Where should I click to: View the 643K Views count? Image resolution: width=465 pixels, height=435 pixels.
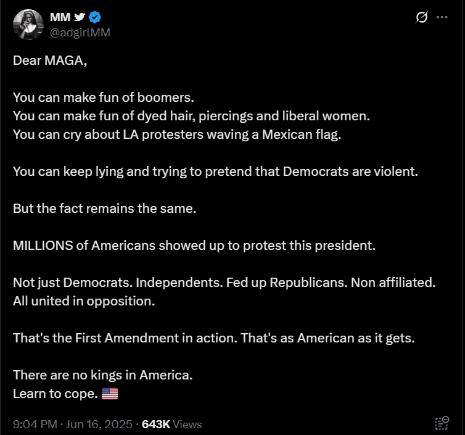pos(171,425)
